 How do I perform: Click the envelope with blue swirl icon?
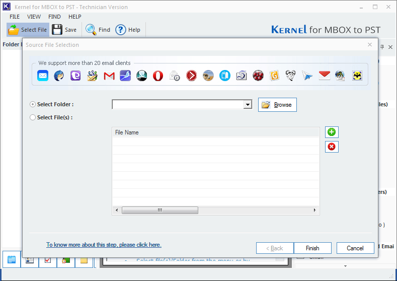242,76
